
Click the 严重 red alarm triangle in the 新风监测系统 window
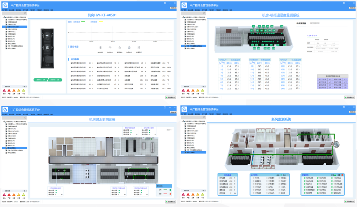click(x=188, y=194)
